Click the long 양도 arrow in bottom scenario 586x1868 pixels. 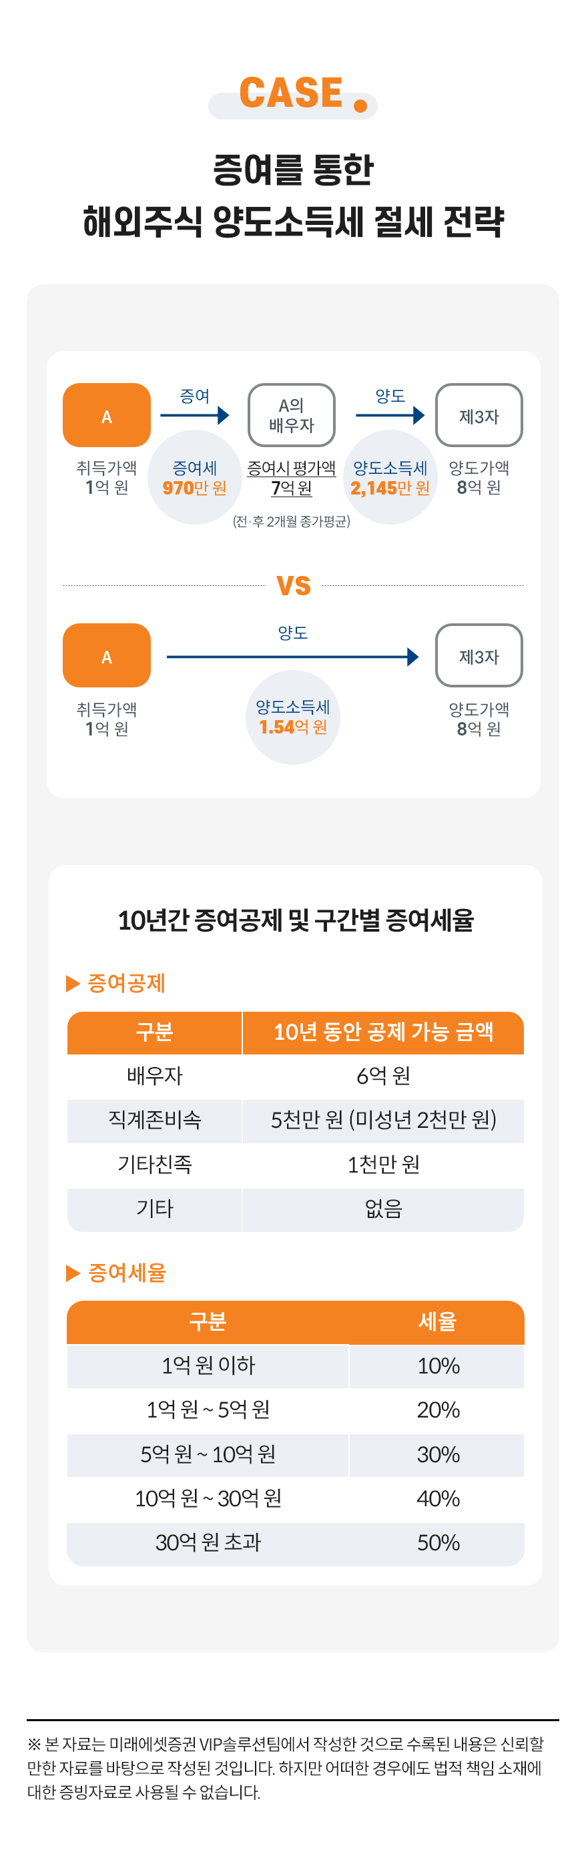pyautogui.click(x=293, y=657)
